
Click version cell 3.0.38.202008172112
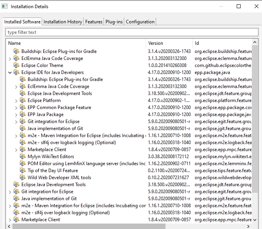[x=168, y=157]
